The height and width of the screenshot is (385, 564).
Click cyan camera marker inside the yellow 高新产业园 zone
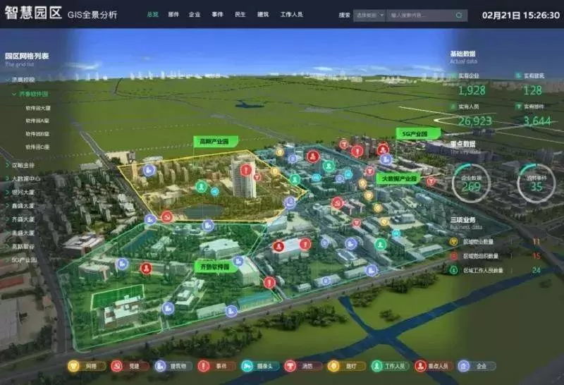pos(215,191)
